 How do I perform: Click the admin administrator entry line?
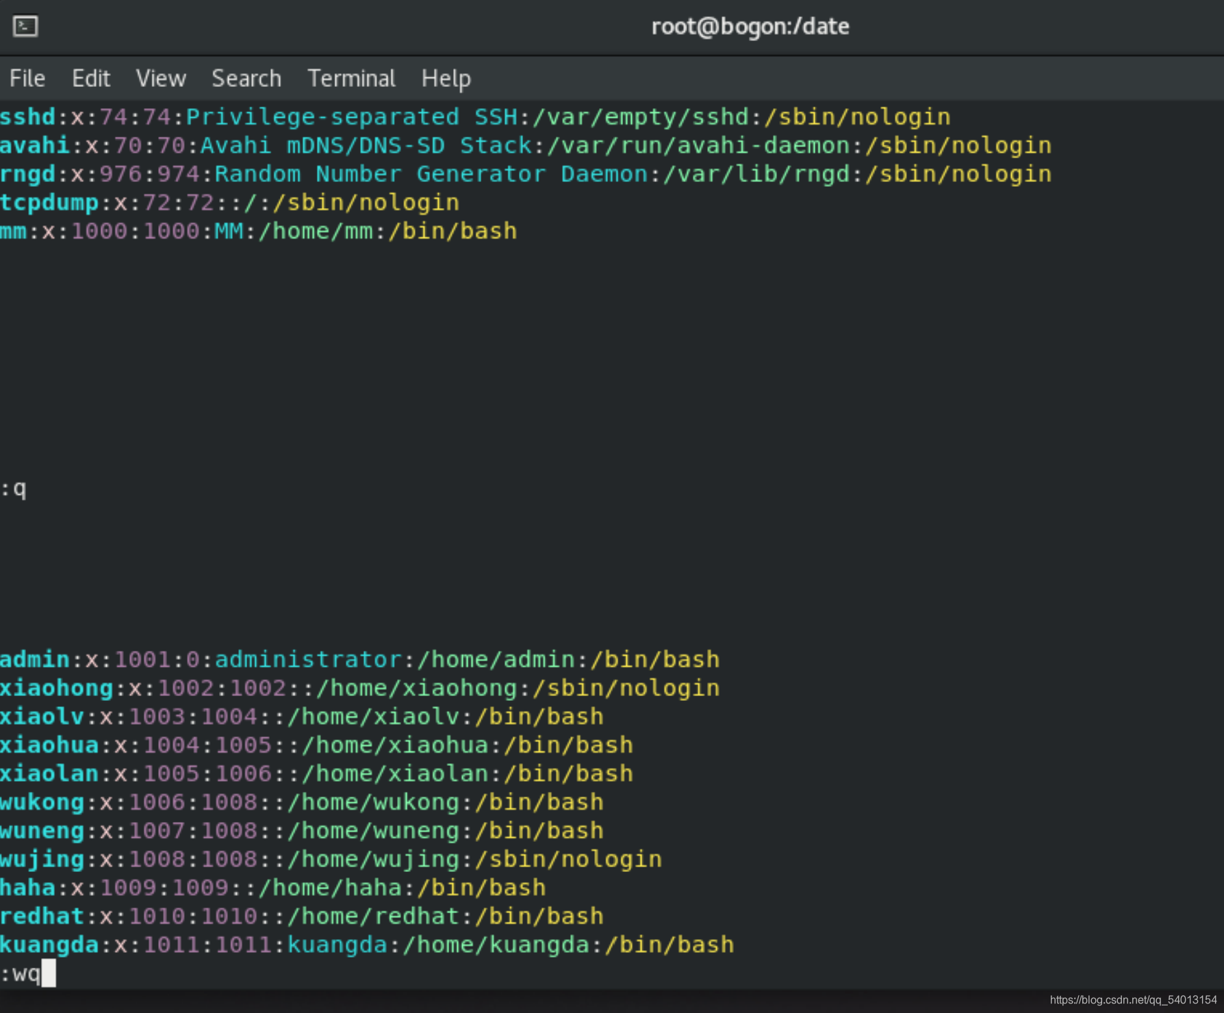click(x=360, y=660)
